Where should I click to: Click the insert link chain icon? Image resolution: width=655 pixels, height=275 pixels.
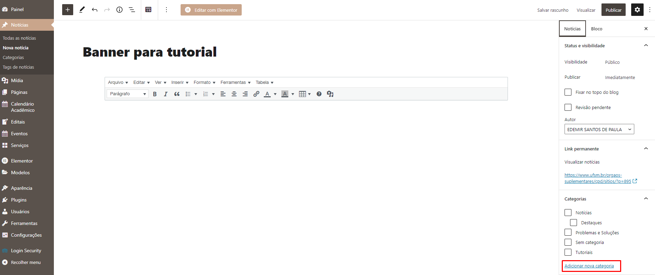click(x=256, y=94)
